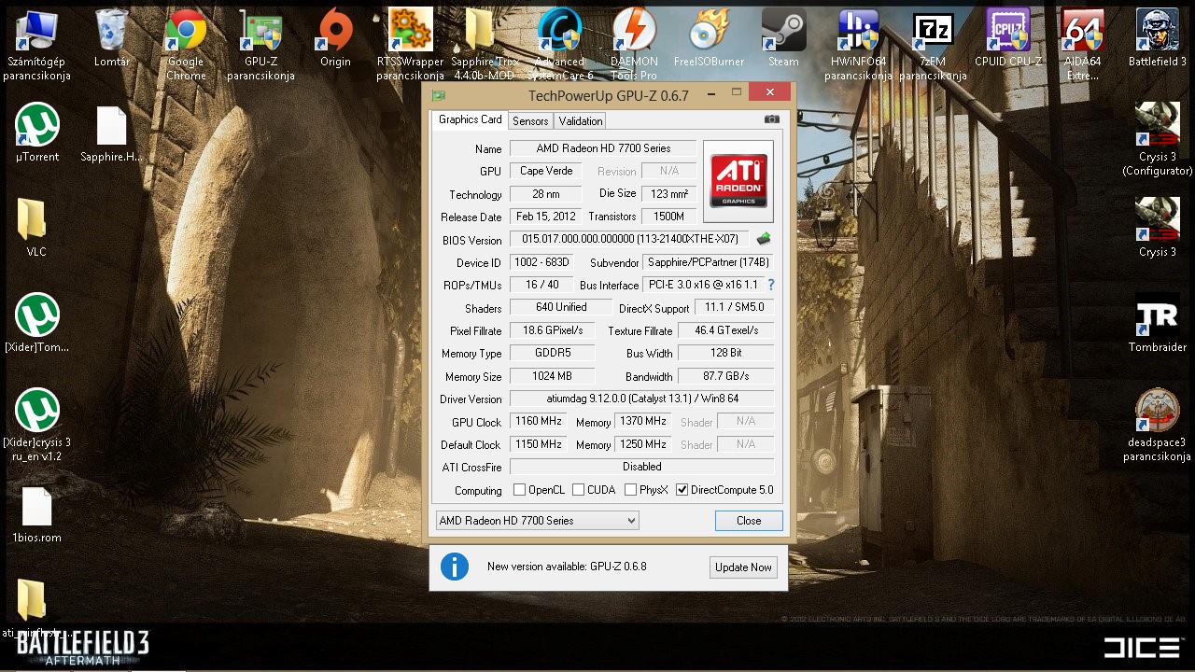1195x672 pixels.
Task: Click the GPU Cape Verde value
Action: tap(545, 171)
